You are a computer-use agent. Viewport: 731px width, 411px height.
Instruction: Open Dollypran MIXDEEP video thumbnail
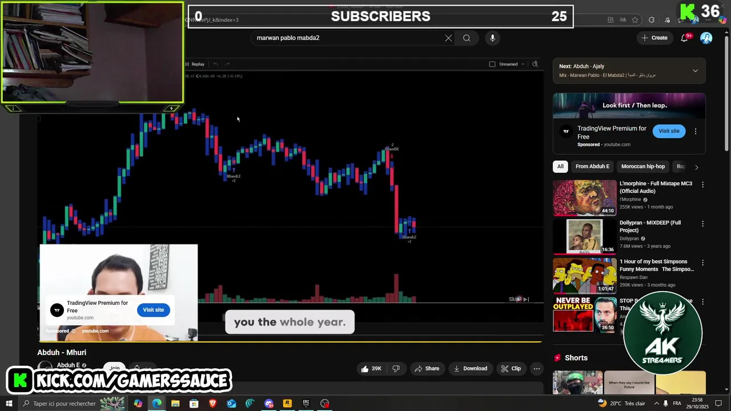tap(584, 237)
